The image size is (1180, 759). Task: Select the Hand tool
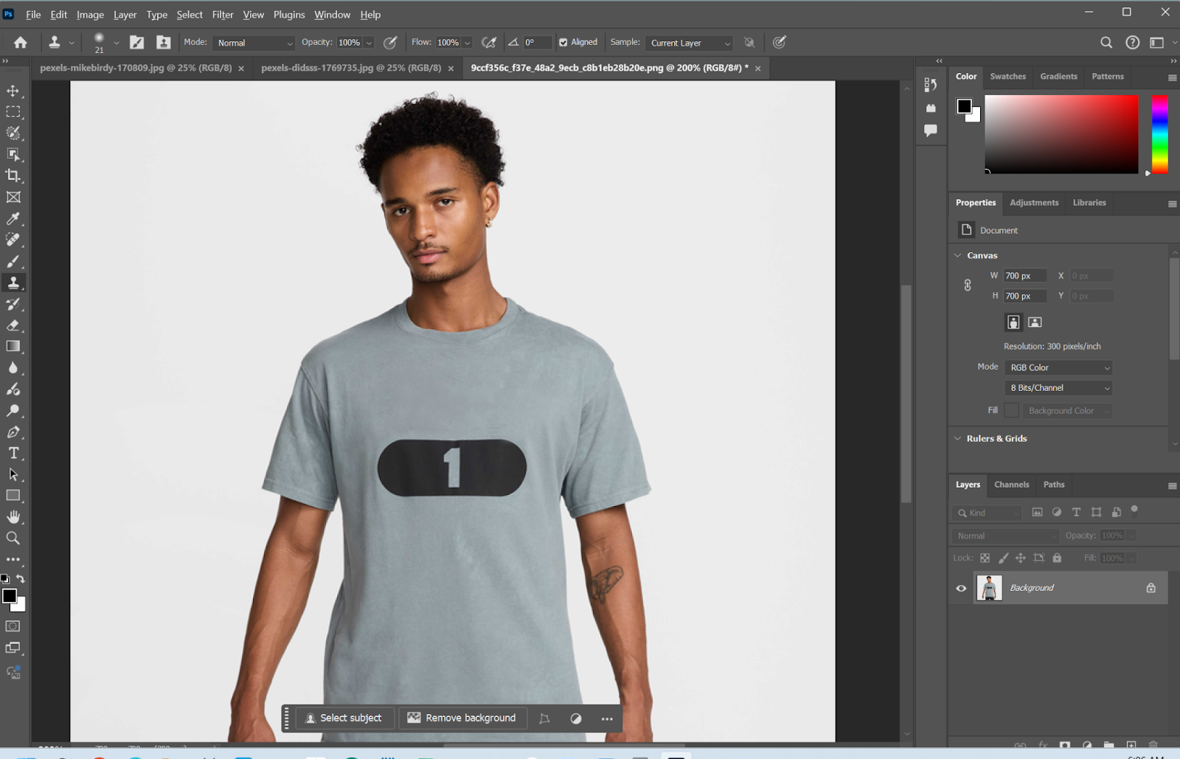click(13, 517)
